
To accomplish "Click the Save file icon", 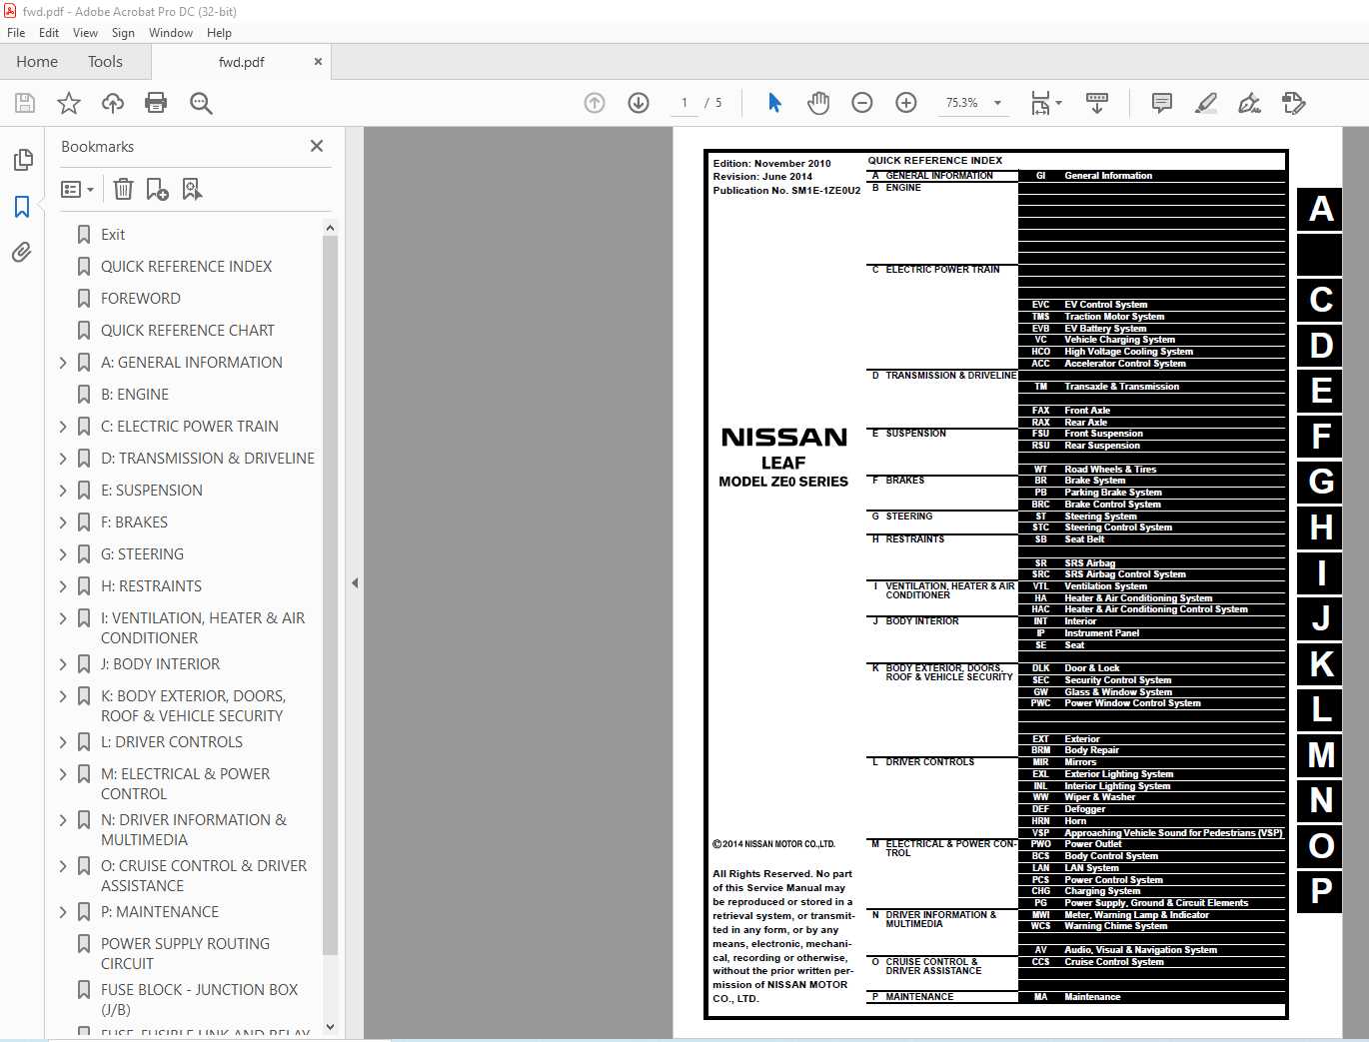I will pos(25,103).
